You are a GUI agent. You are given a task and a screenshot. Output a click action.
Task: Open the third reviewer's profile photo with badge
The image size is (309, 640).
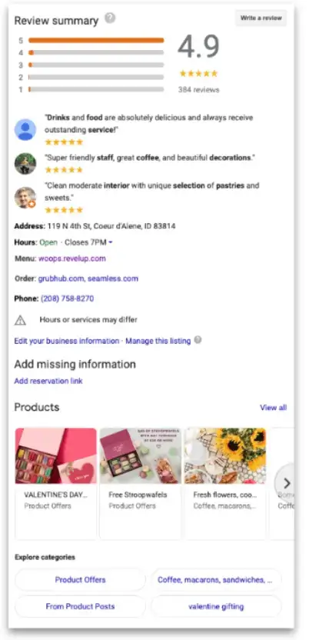coord(25,198)
